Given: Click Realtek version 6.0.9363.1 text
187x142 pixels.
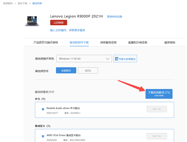Looking at the screenshot, I should coord(72,113).
